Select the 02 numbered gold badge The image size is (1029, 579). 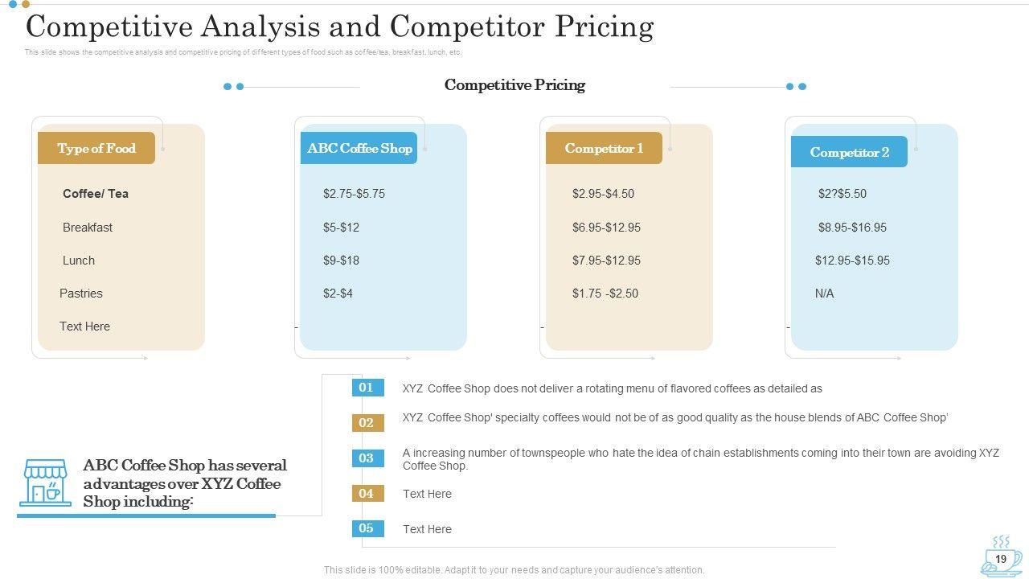click(366, 423)
